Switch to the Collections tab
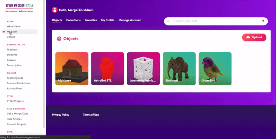 click(x=73, y=20)
